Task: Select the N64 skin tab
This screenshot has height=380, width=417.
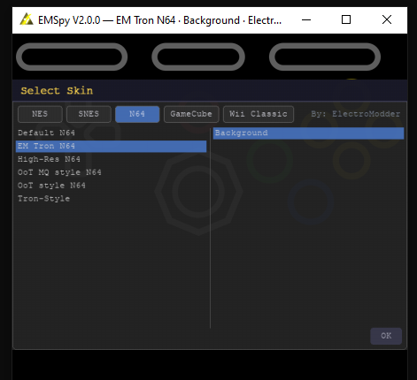Action: (137, 114)
